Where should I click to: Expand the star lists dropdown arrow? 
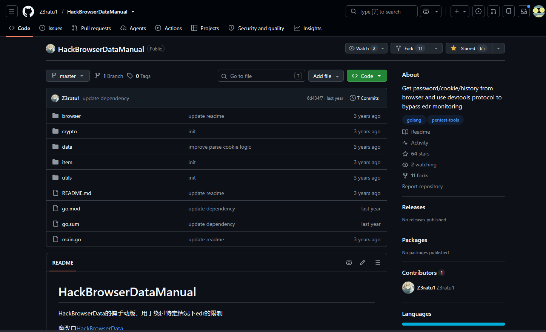click(x=498, y=48)
